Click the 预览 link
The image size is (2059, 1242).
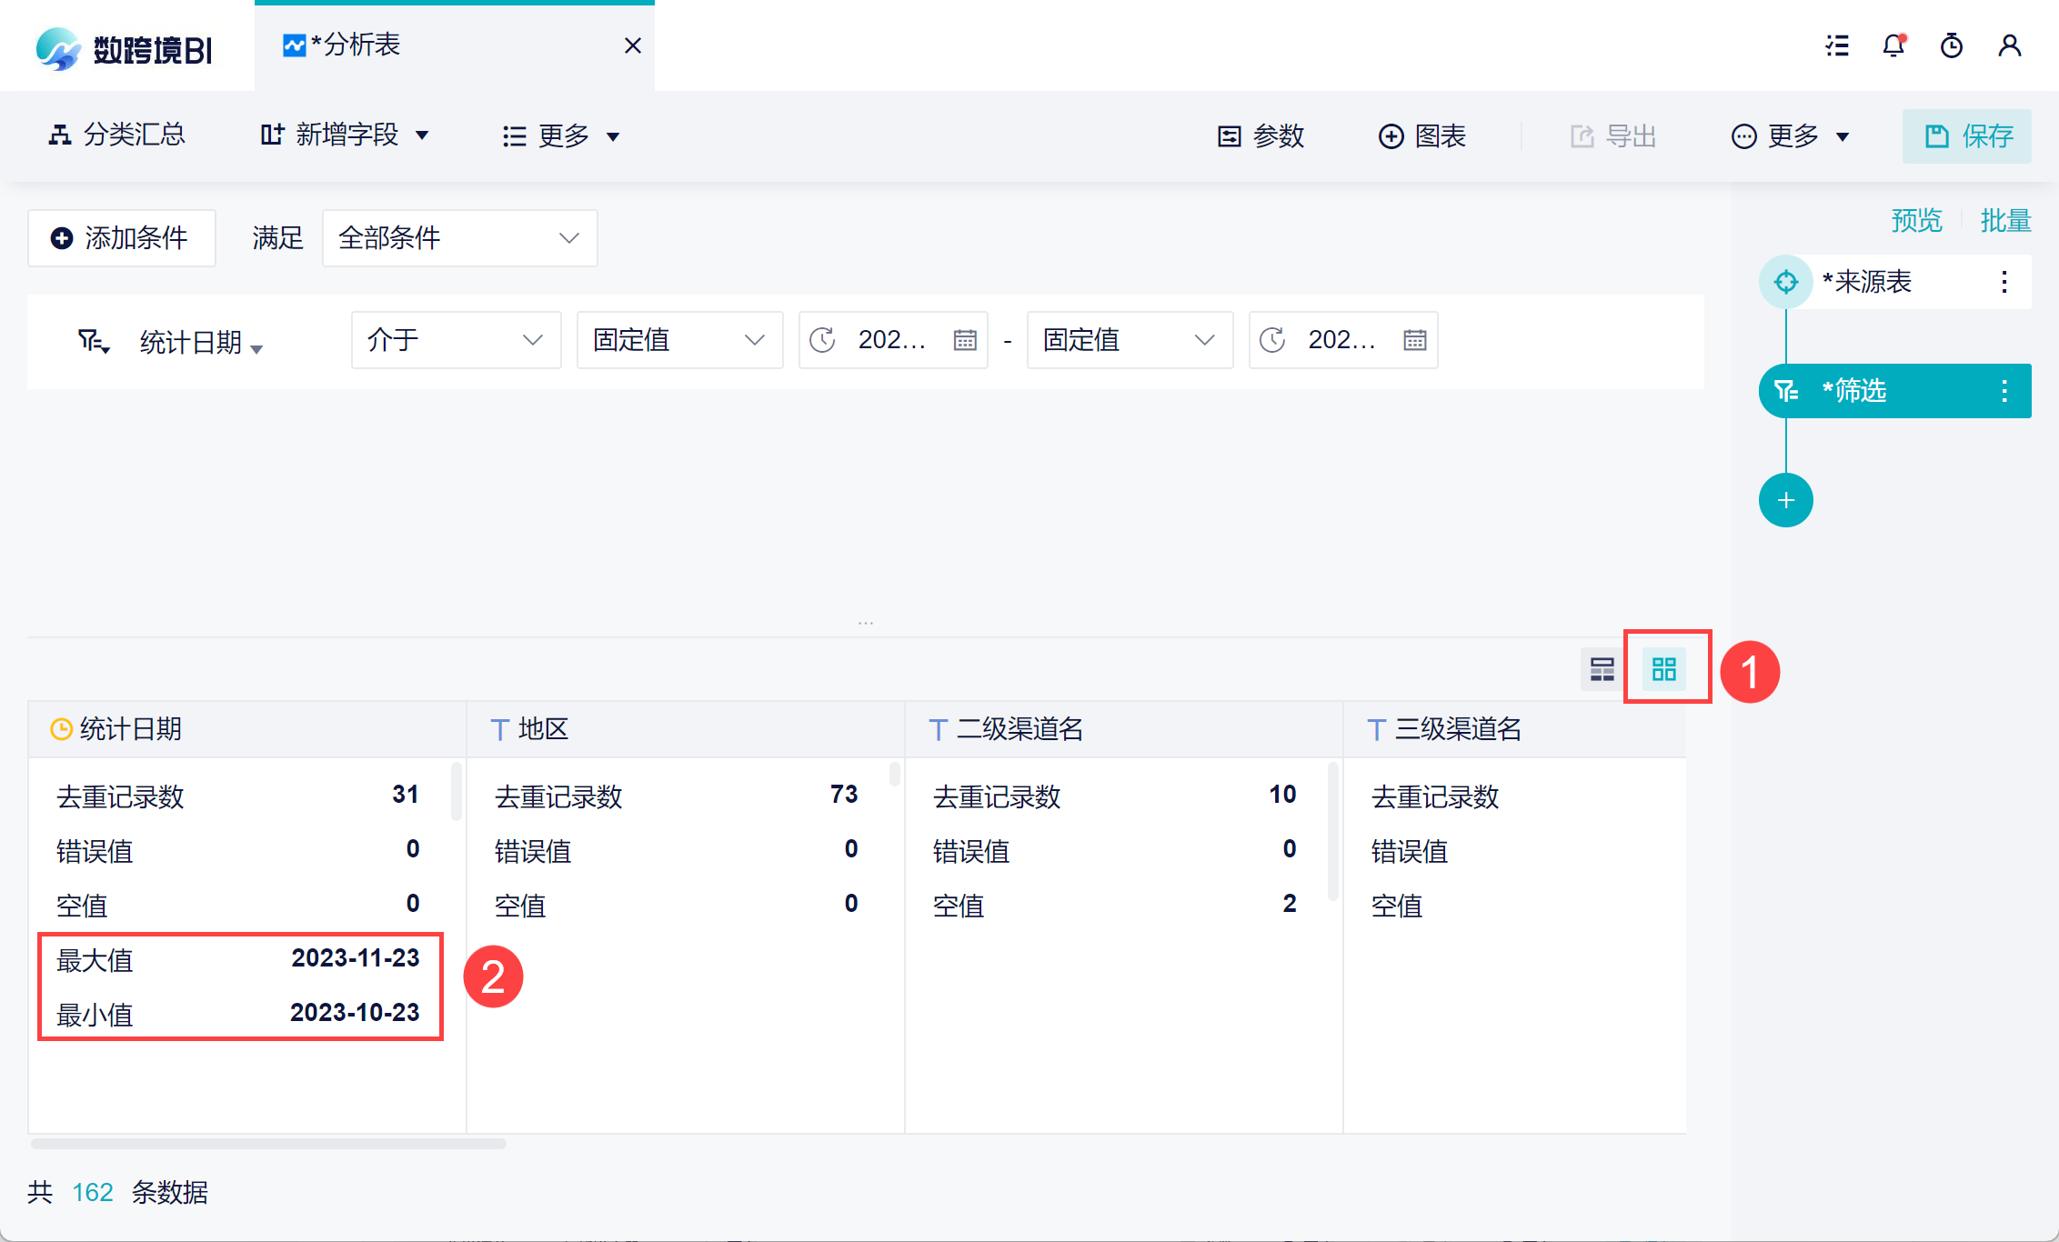(1916, 221)
